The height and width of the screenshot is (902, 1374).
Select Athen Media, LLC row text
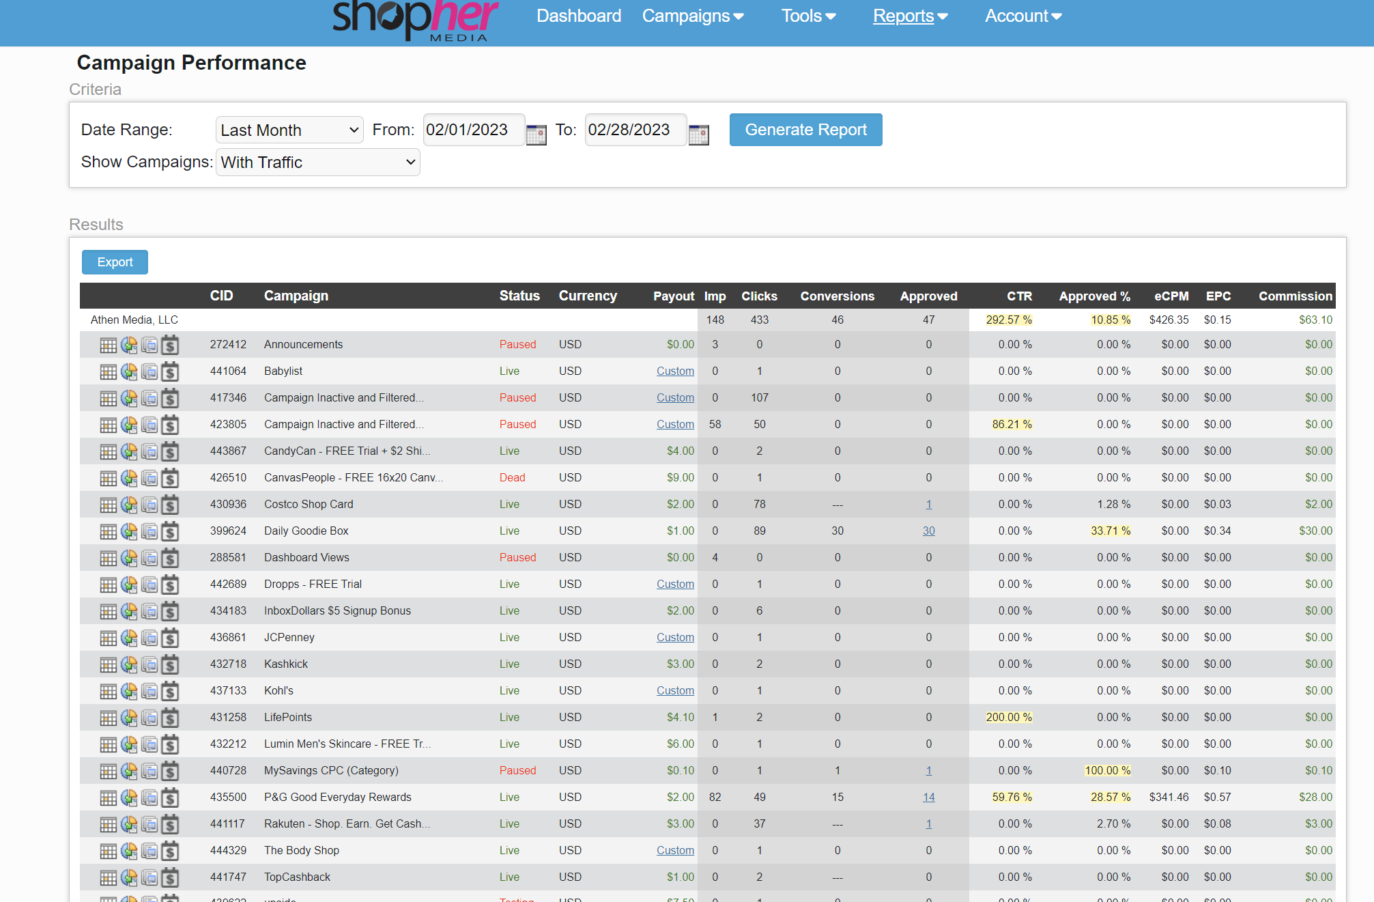click(x=134, y=320)
